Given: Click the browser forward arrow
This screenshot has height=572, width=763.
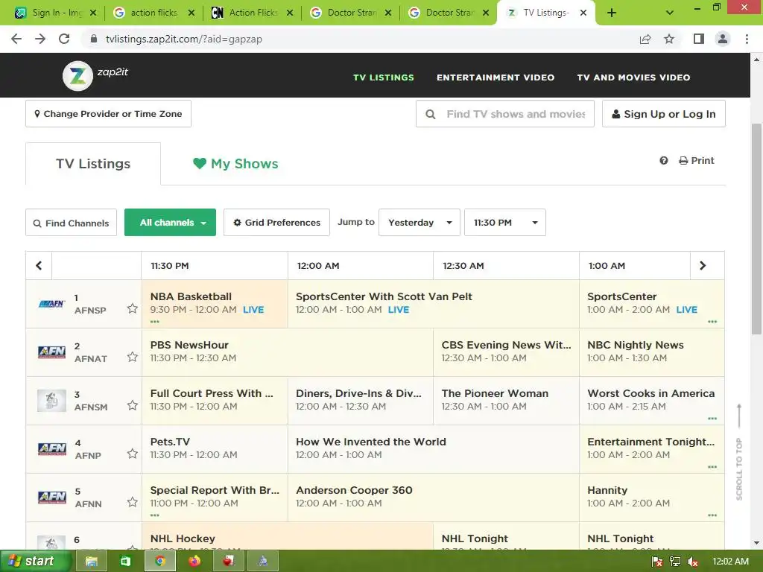Looking at the screenshot, I should [40, 39].
